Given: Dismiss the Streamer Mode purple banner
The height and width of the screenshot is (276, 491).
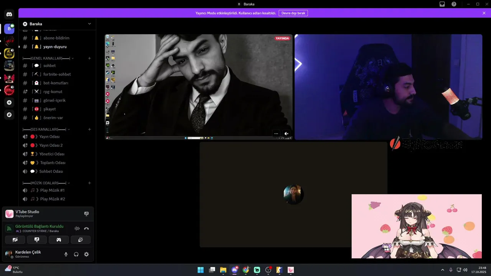Looking at the screenshot, I should click(x=484, y=13).
